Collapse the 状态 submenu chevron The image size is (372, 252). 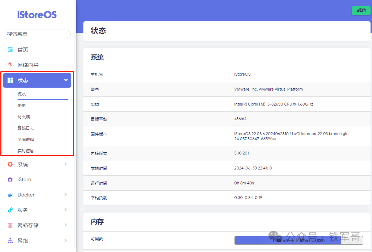coord(65,80)
